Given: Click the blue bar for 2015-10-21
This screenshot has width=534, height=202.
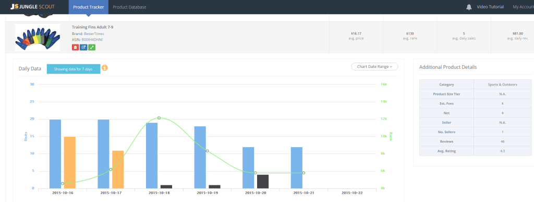Looking at the screenshot, I should point(297,168).
